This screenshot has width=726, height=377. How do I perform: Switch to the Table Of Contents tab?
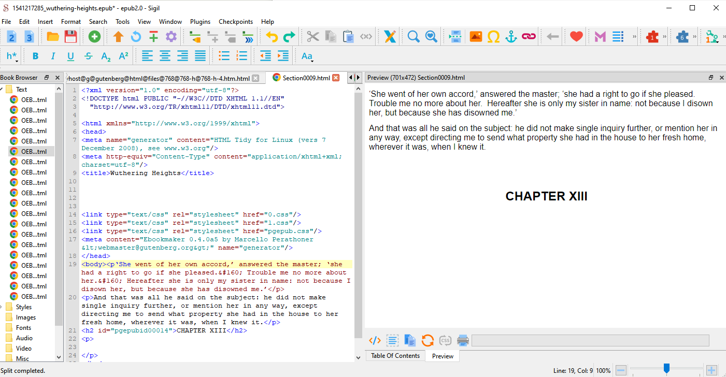[x=395, y=356]
